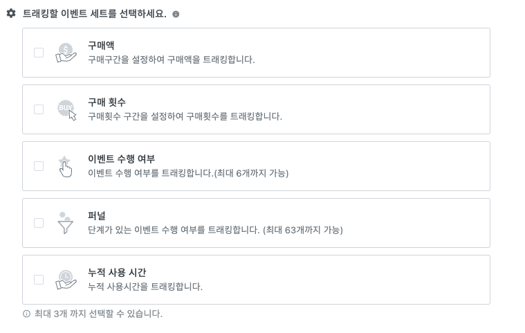Click the 구매액 money-in-hand icon

[66, 53]
